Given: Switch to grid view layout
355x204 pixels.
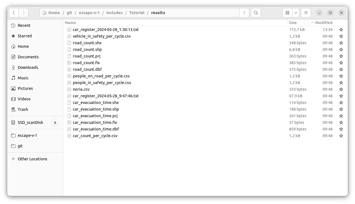Looking at the screenshot, I should 287,13.
